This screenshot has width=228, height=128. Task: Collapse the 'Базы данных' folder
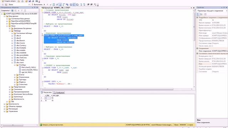[x=5, y=16]
